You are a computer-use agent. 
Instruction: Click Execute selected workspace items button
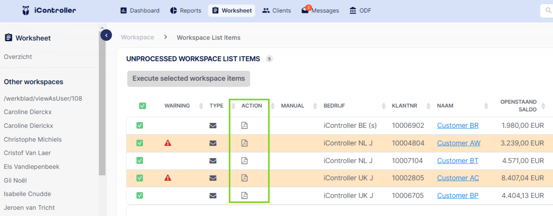click(x=189, y=79)
